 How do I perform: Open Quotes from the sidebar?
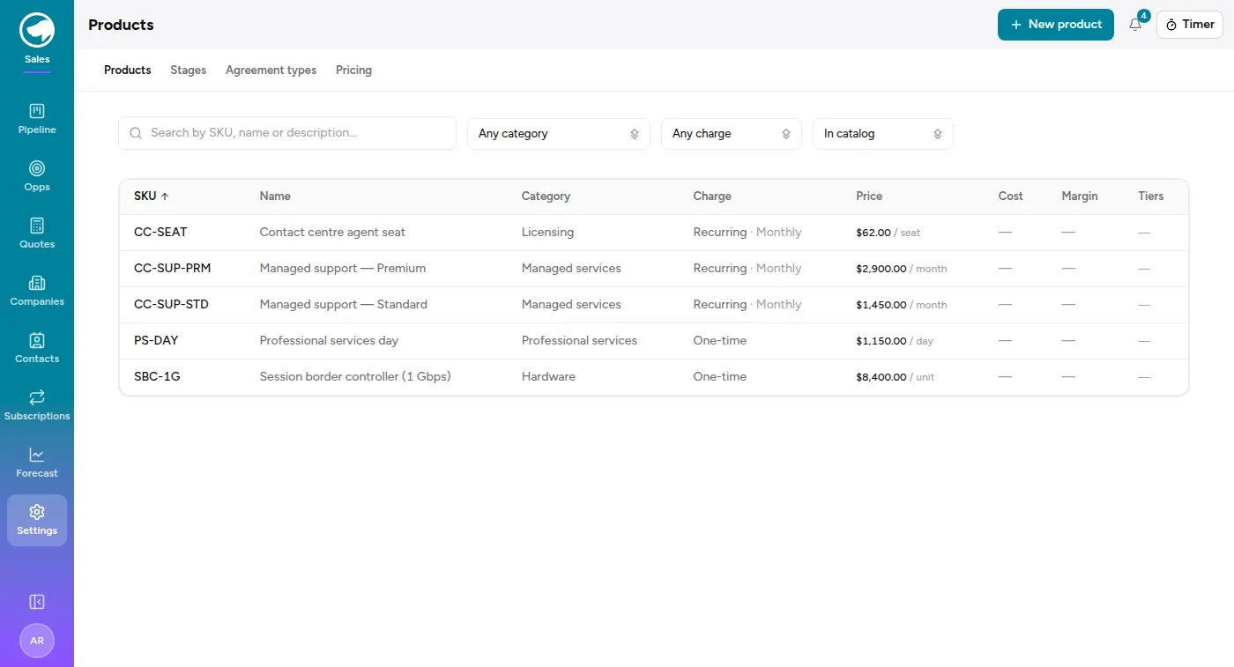tap(37, 233)
